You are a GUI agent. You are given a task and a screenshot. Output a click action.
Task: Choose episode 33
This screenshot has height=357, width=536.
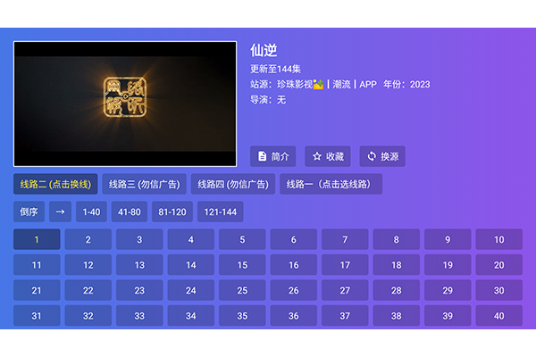point(139,316)
